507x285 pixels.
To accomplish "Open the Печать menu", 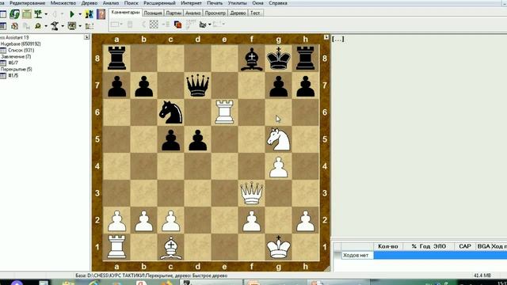I will coord(215,3).
